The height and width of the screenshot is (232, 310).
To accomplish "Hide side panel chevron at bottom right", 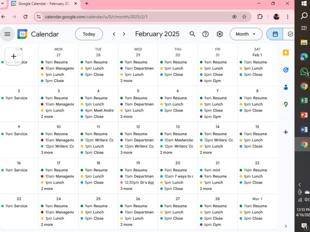I will point(286,226).
